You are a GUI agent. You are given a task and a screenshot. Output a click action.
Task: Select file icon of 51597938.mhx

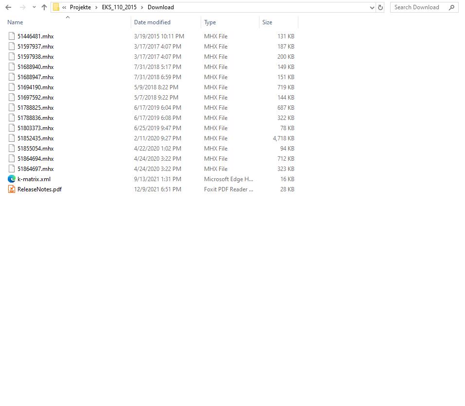12,57
